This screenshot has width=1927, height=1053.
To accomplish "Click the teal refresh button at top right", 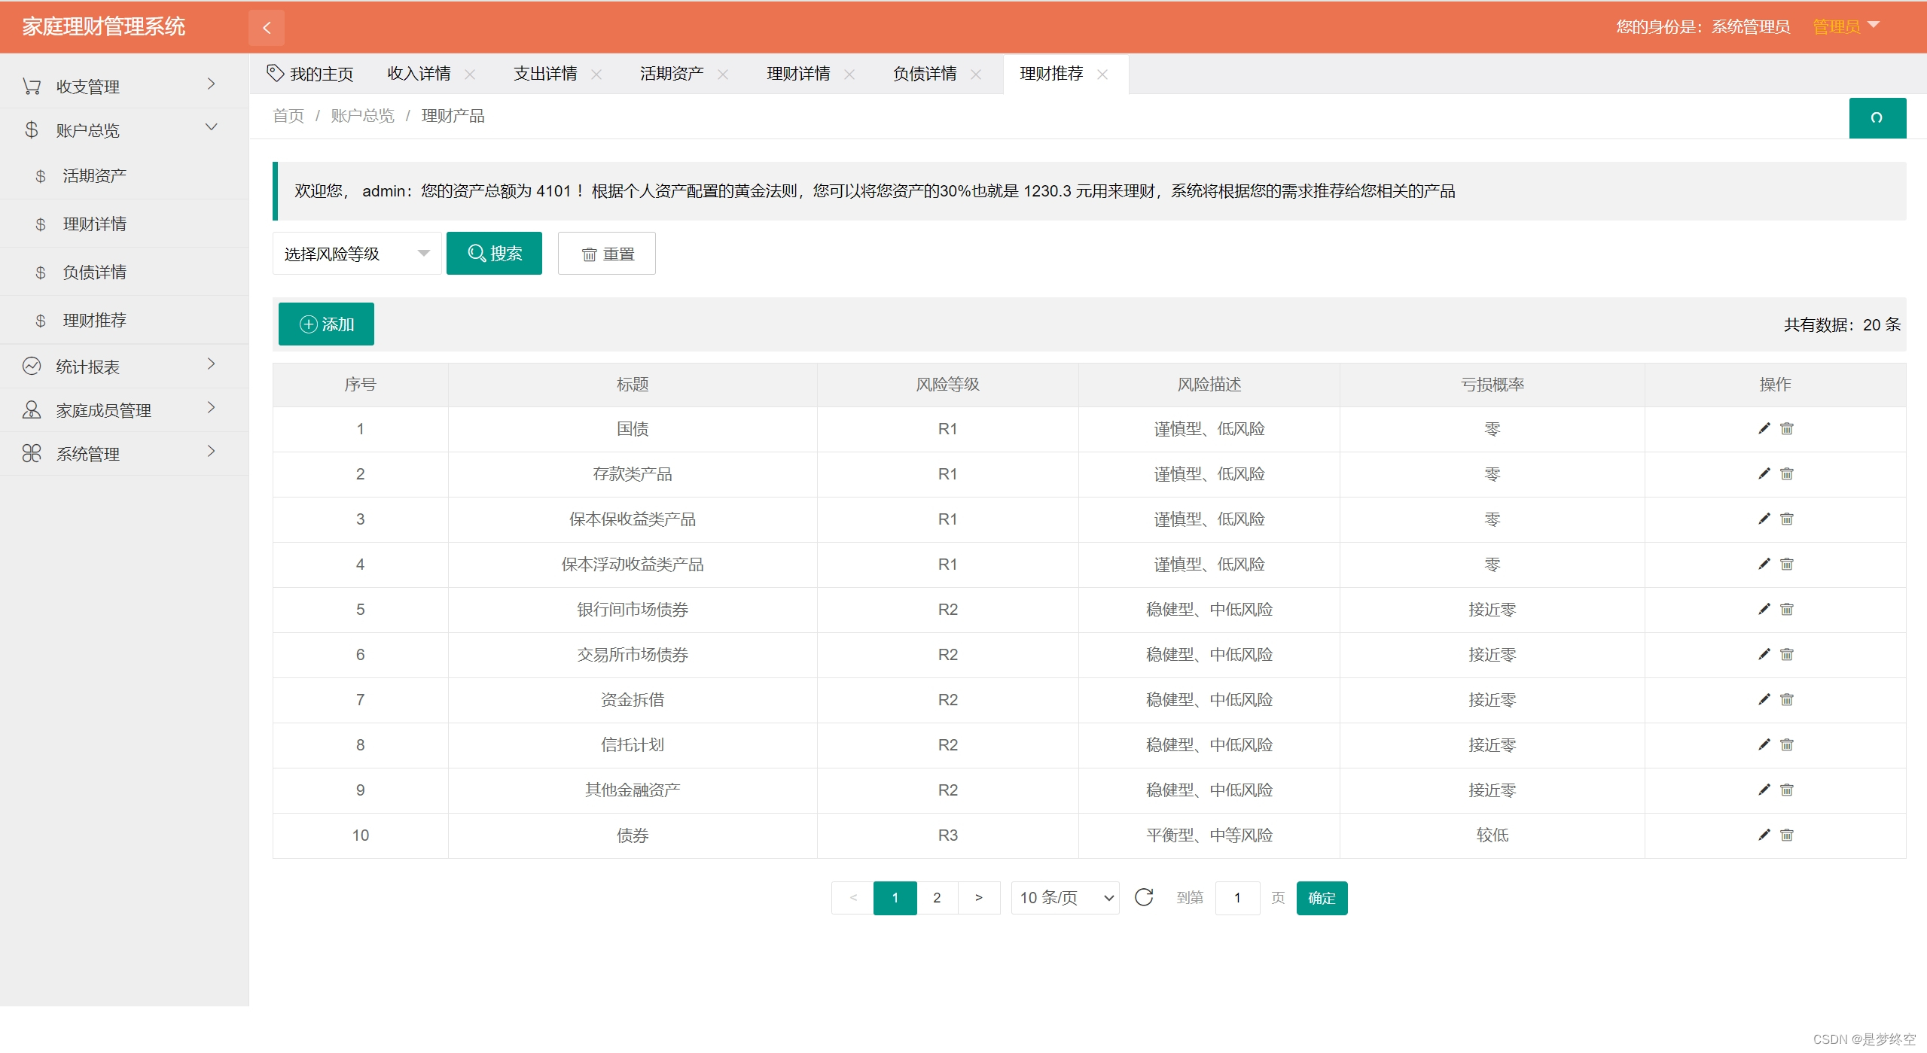I will (x=1877, y=117).
